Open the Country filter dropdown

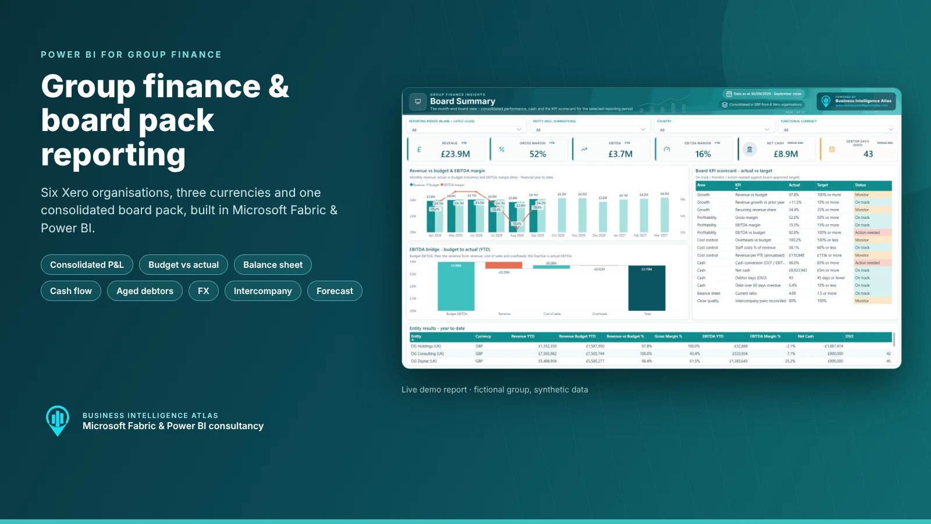(714, 130)
